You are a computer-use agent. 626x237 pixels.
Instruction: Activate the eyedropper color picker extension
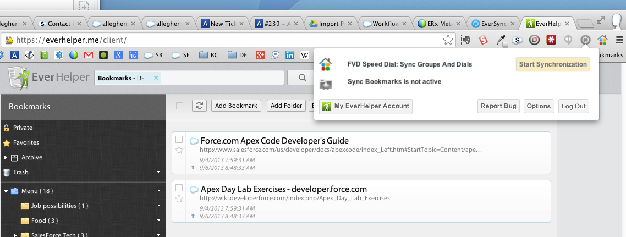click(x=501, y=40)
